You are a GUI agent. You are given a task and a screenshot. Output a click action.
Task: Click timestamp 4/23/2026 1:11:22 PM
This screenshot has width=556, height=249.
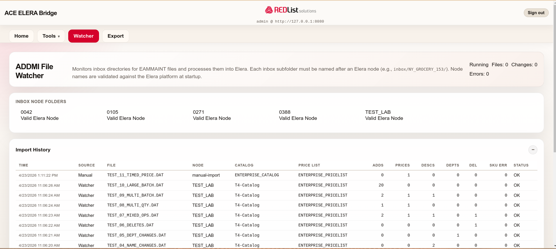click(x=38, y=175)
